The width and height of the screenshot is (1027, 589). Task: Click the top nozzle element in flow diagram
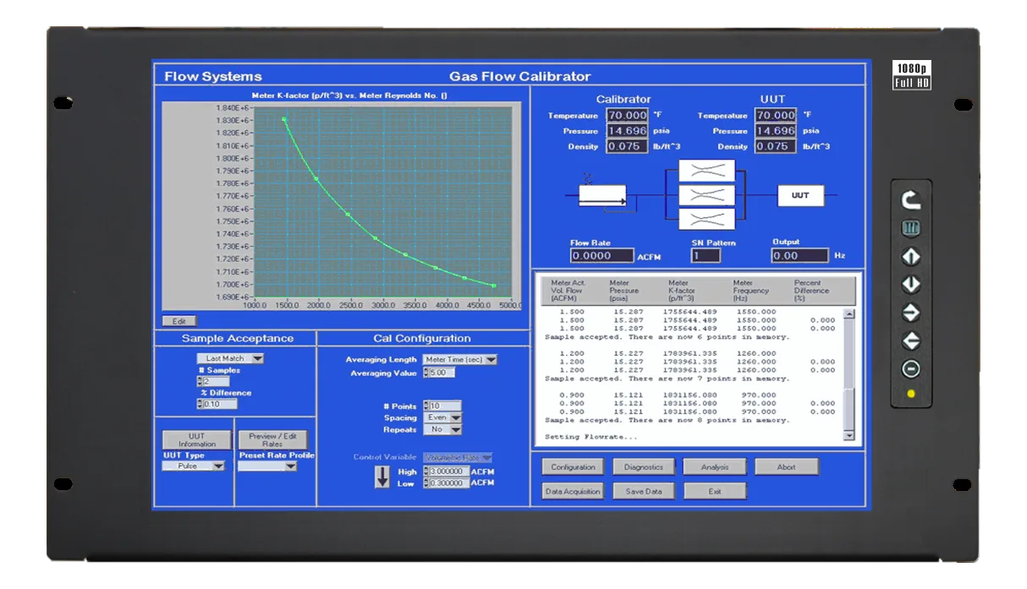[707, 171]
